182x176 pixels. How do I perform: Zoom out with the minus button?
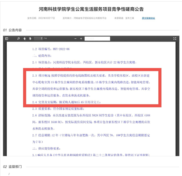[x=75, y=39]
